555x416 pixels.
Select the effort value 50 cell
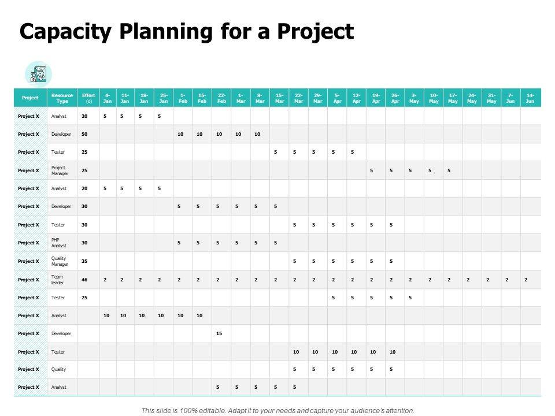coord(85,134)
